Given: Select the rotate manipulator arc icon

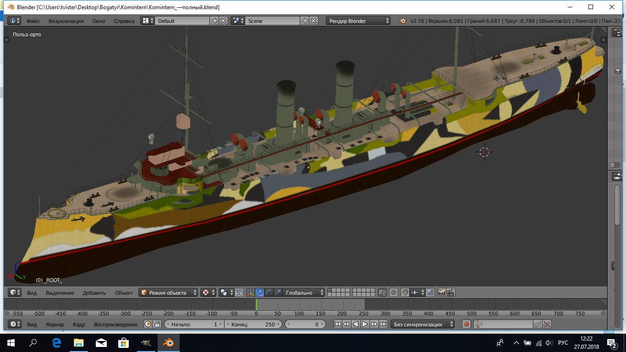Looking at the screenshot, I should (x=269, y=292).
